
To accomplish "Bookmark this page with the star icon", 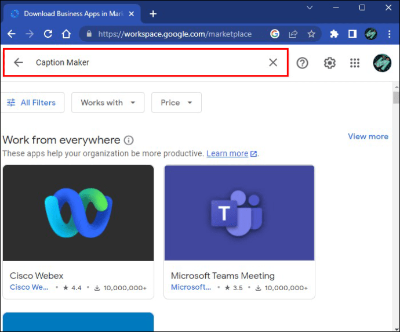I will tap(311, 34).
